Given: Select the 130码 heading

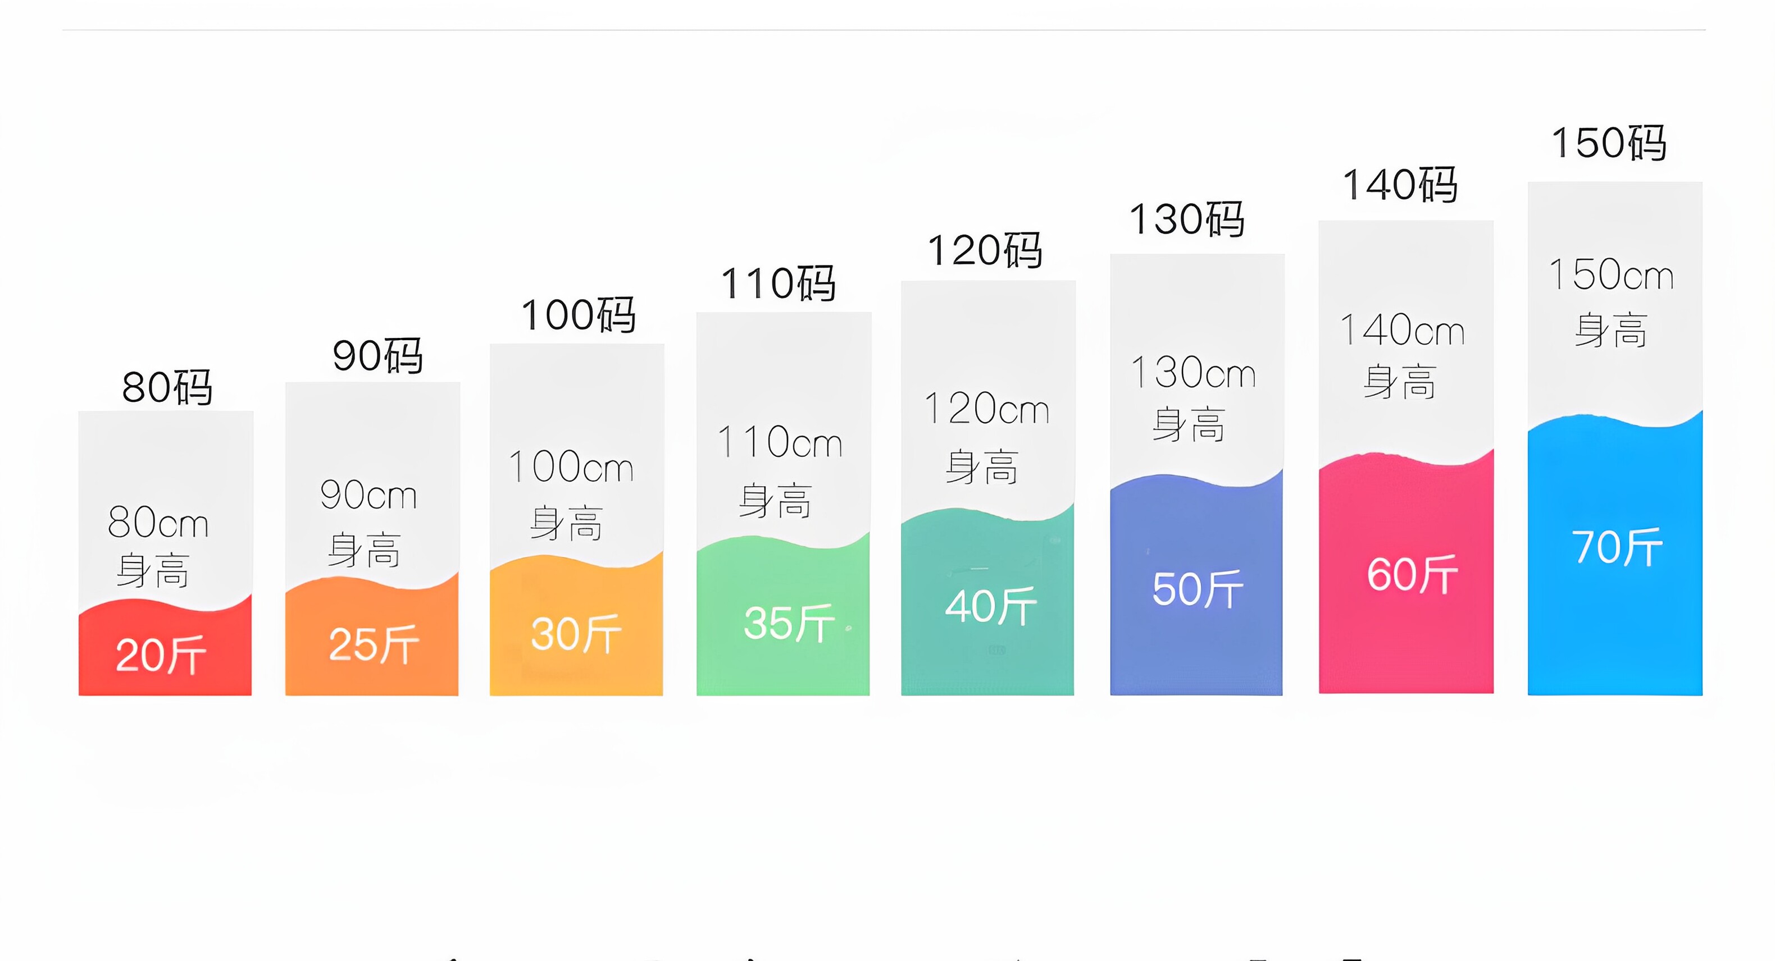Looking at the screenshot, I should (1186, 219).
